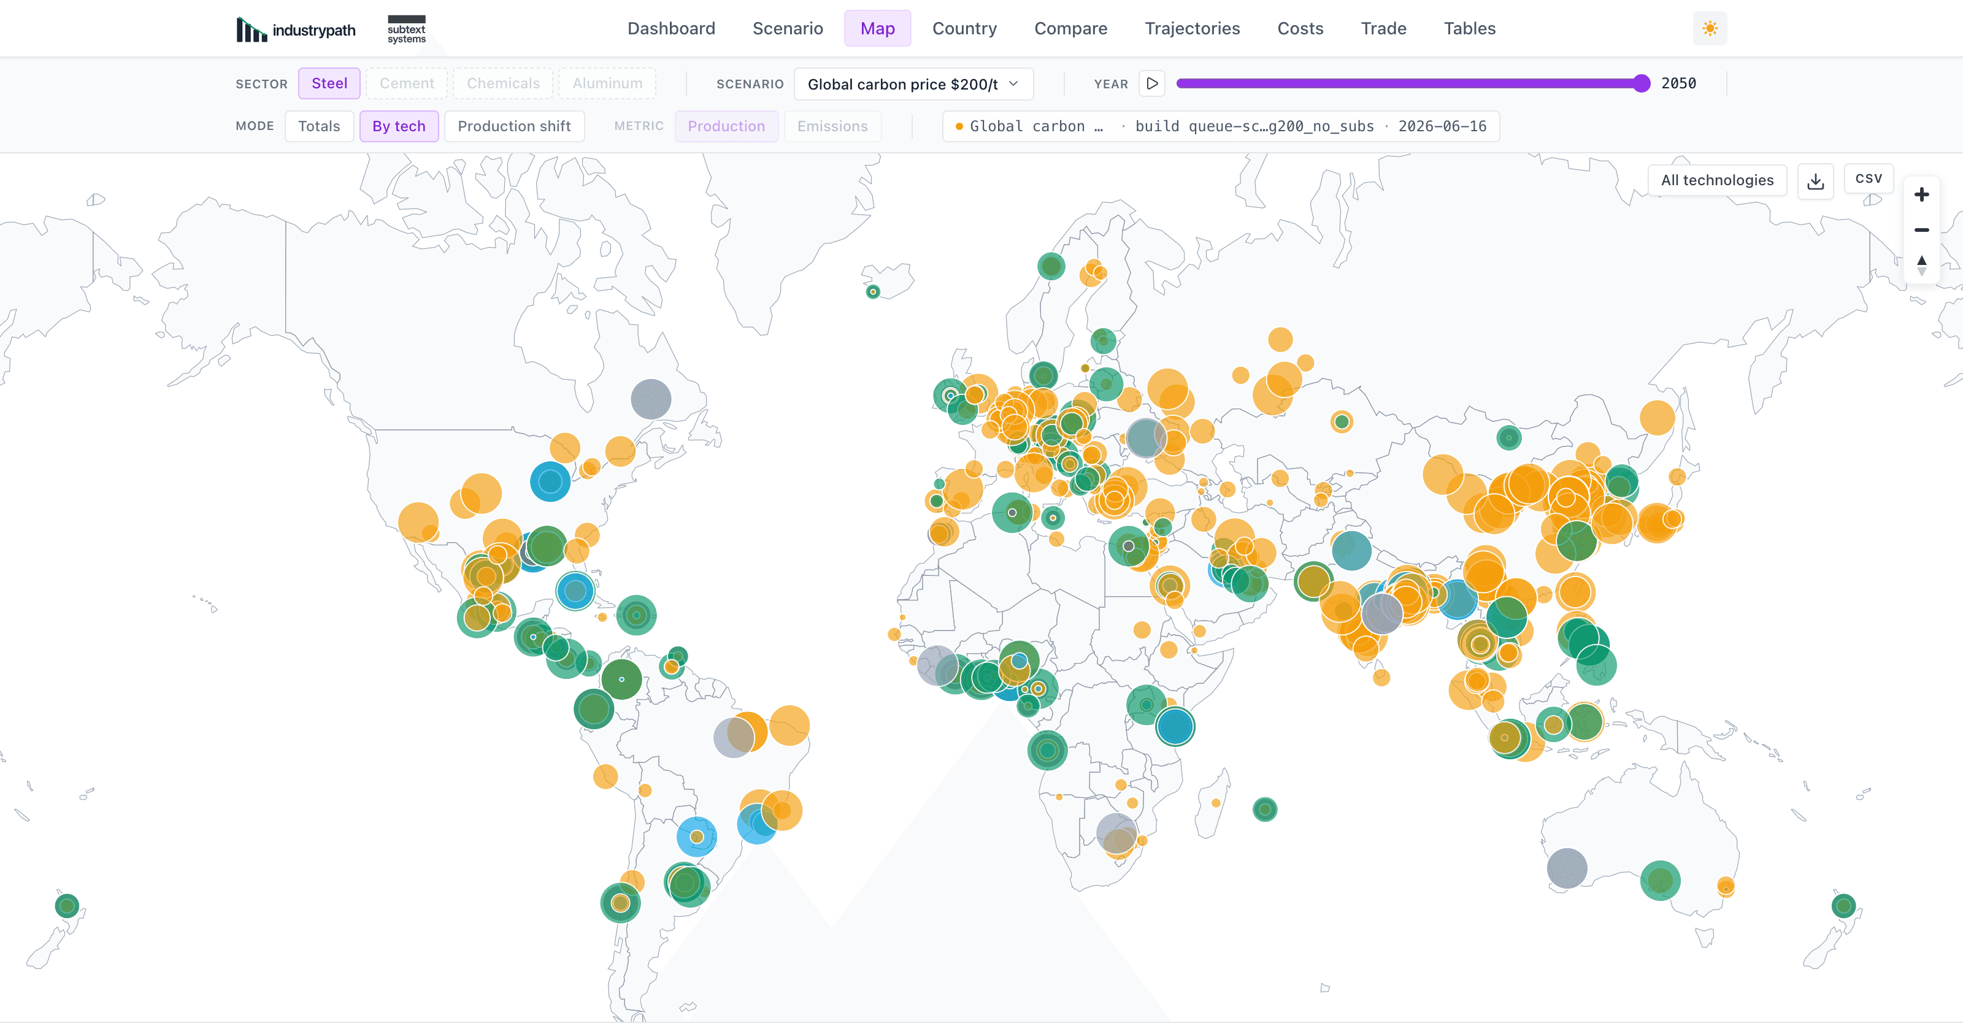Zoom in with the map plus button

click(x=1921, y=194)
